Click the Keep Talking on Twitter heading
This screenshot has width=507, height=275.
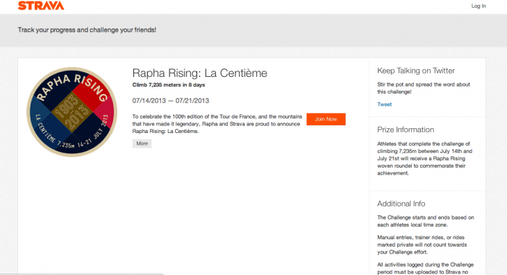416,71
